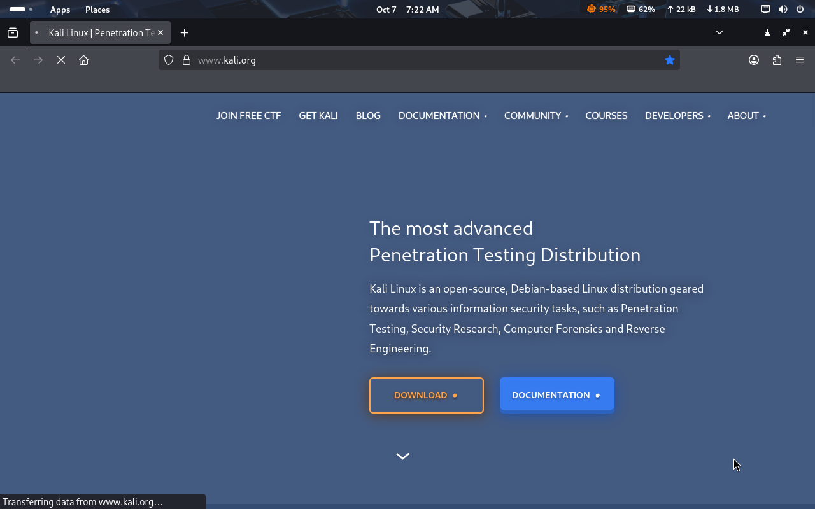Image resolution: width=815 pixels, height=509 pixels.
Task: Open the Firefox account profile icon
Action: pos(754,60)
